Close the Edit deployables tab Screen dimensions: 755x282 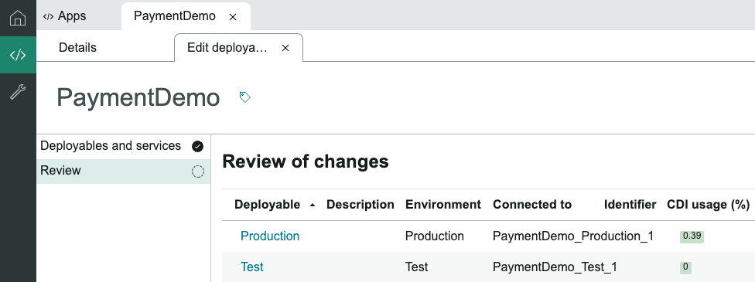[285, 48]
